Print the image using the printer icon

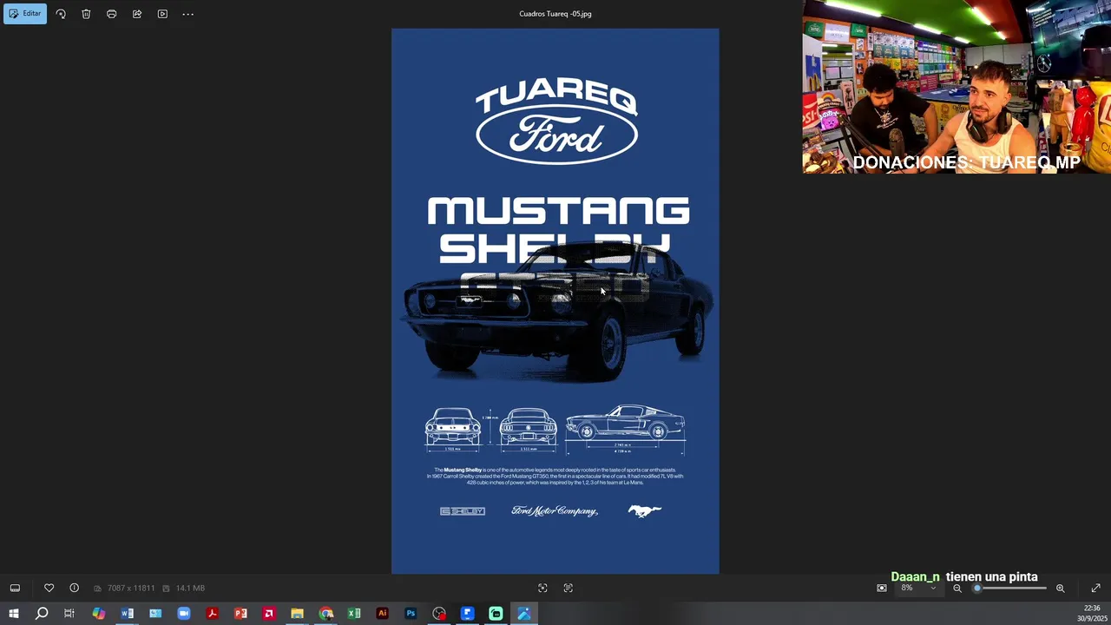click(111, 14)
